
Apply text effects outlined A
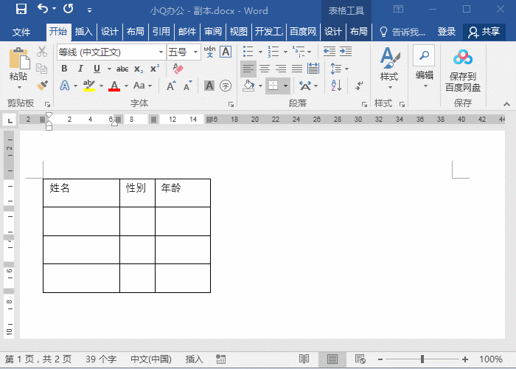click(65, 86)
